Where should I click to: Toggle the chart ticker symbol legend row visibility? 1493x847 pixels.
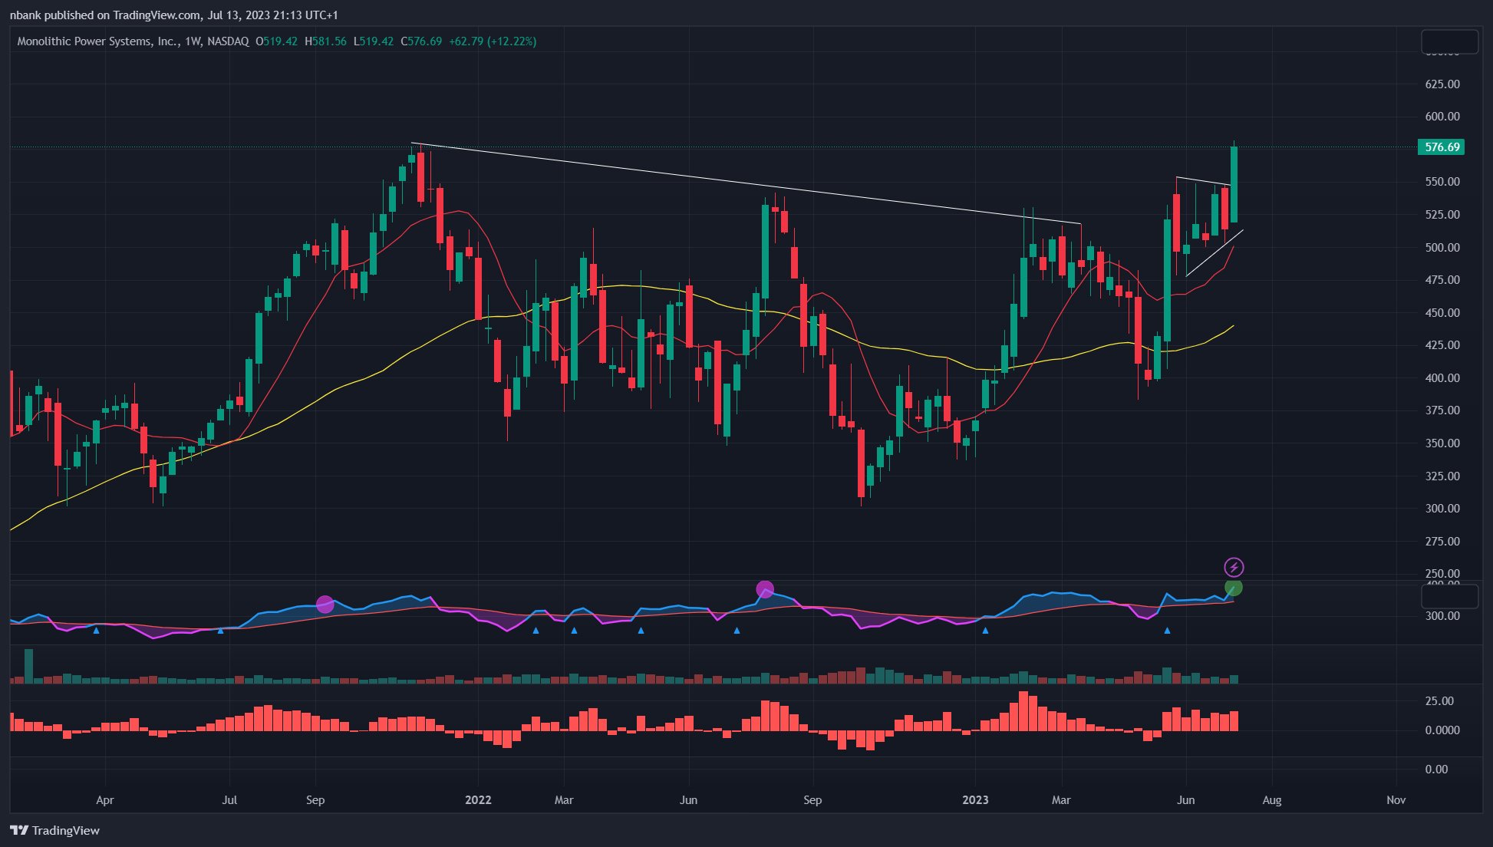(100, 41)
